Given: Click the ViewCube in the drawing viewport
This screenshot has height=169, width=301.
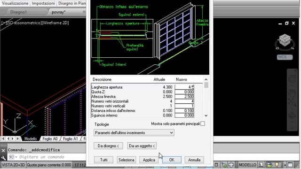Looking at the screenshot, I should click(x=285, y=40).
